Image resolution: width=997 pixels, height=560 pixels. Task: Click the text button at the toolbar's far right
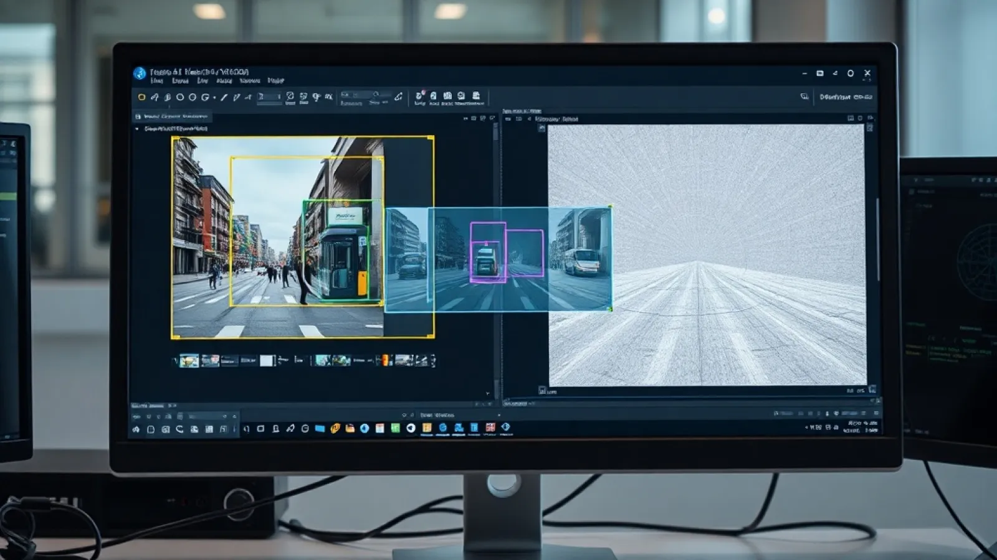click(x=846, y=97)
